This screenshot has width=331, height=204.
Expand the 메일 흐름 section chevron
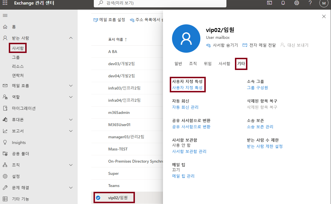tap(71, 86)
